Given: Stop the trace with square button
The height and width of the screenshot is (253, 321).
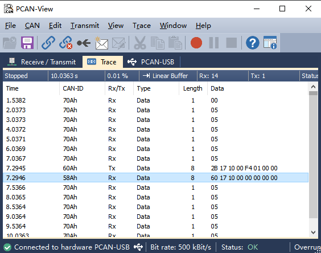Looking at the screenshot, I should [x=231, y=43].
